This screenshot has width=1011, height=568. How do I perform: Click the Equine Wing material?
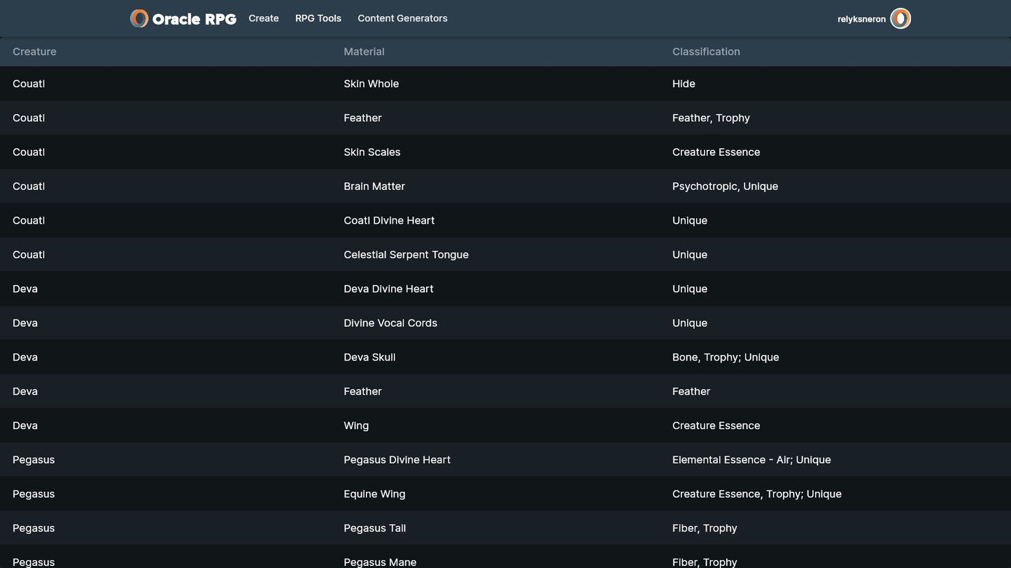pyautogui.click(x=374, y=494)
